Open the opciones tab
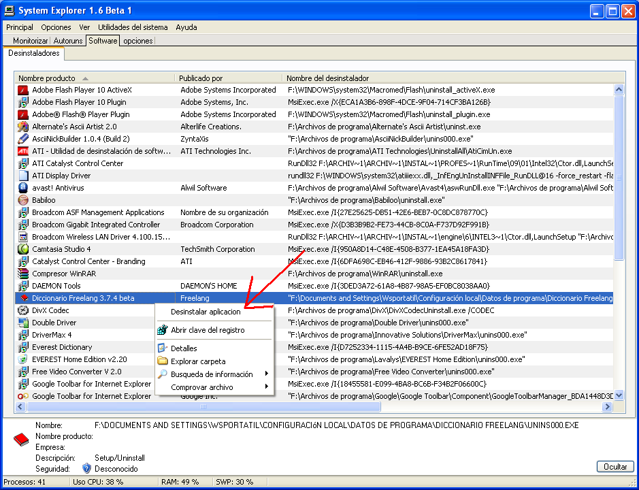This screenshot has height=490, width=639. click(137, 41)
